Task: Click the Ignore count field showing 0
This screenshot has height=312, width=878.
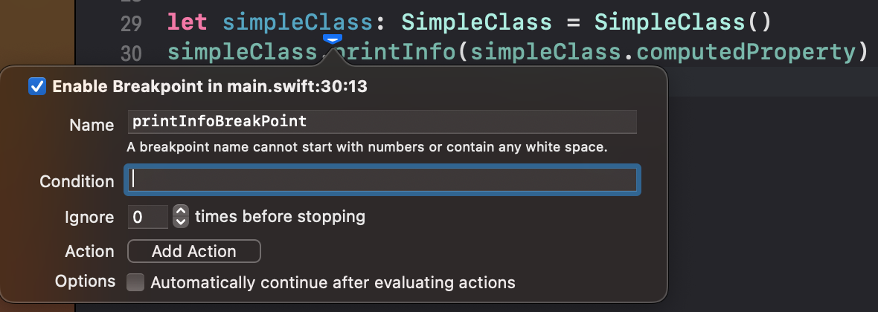Action: pyautogui.click(x=148, y=216)
